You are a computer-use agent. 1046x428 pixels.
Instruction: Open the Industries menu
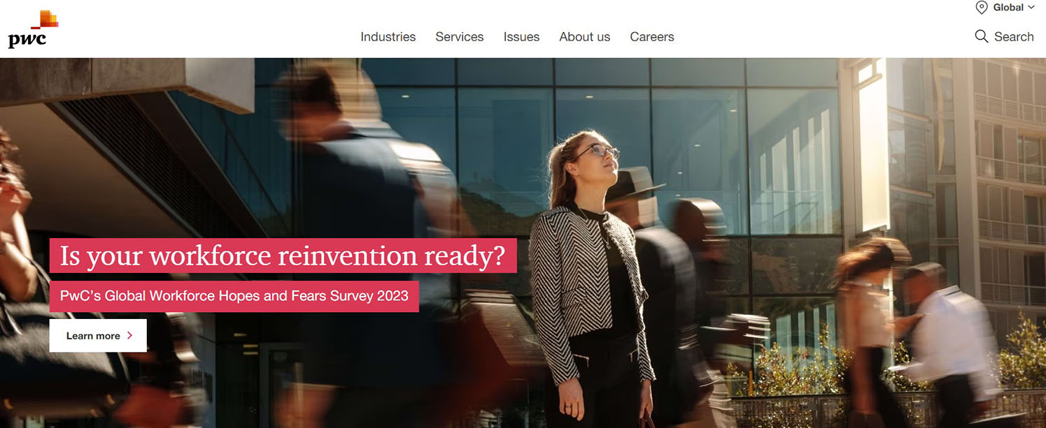pos(388,37)
